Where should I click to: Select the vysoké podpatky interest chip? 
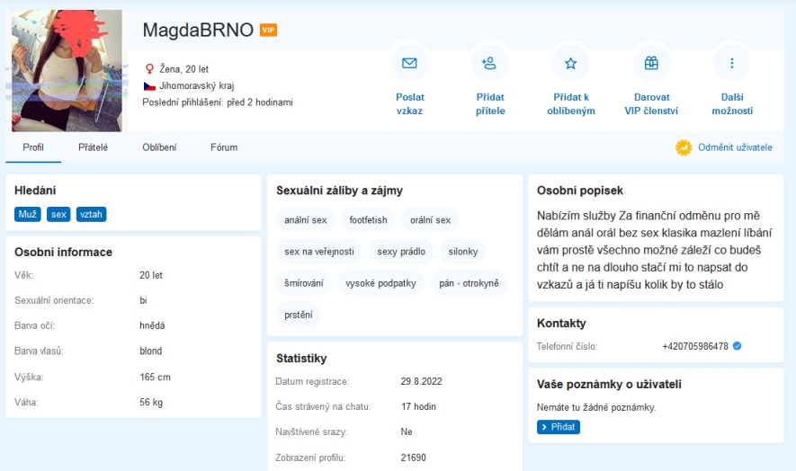380,283
